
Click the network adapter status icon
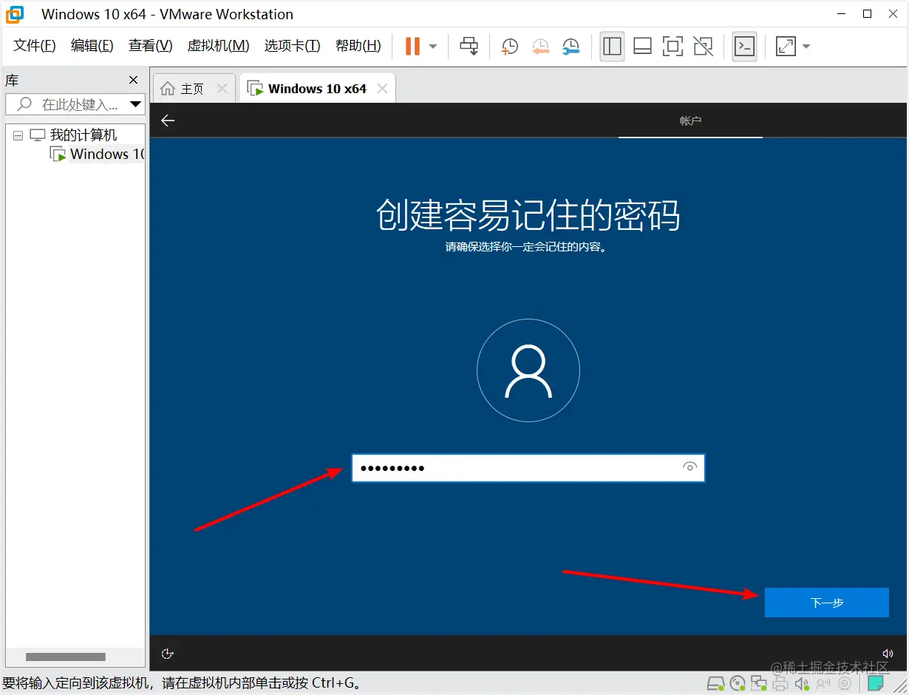[759, 683]
